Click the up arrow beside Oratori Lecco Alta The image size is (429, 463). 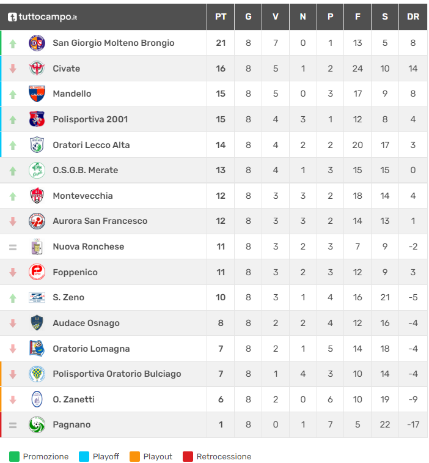click(13, 145)
